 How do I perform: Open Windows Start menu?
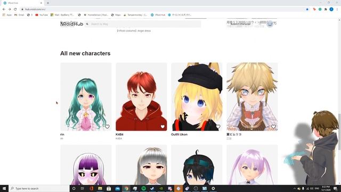point(4,188)
